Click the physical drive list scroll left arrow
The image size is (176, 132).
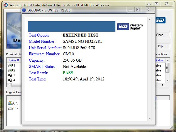coord(9,85)
